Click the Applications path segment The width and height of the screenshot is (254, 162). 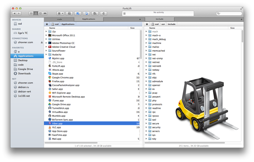click(x=68, y=24)
